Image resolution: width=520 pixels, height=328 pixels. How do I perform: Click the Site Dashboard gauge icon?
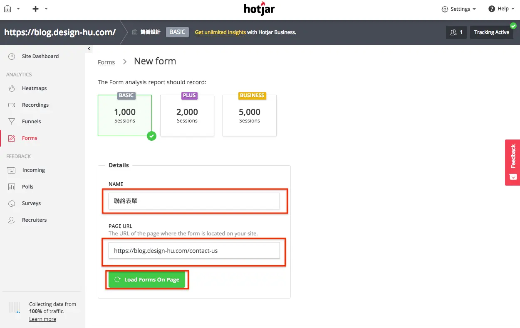coord(12,56)
